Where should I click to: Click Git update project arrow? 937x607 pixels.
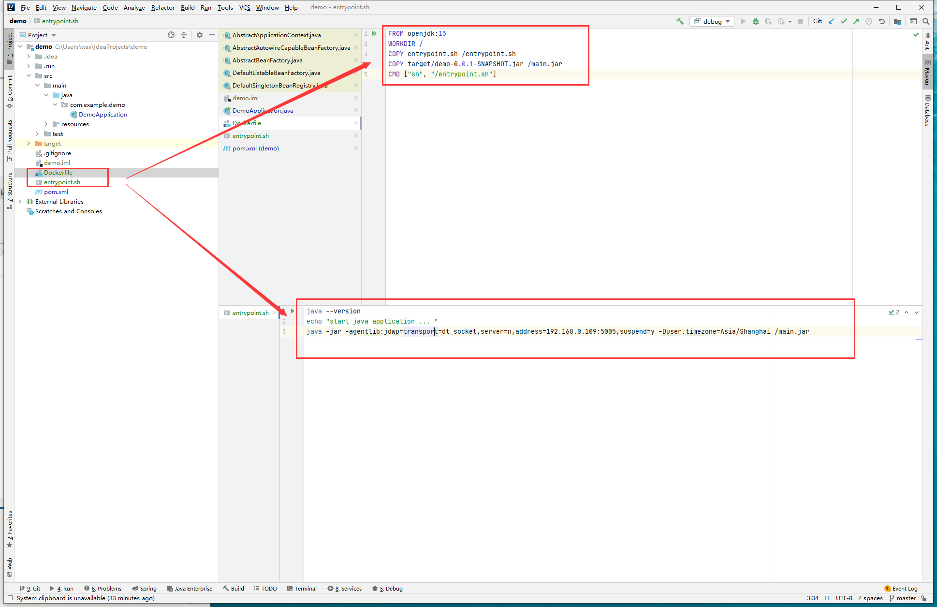(831, 21)
